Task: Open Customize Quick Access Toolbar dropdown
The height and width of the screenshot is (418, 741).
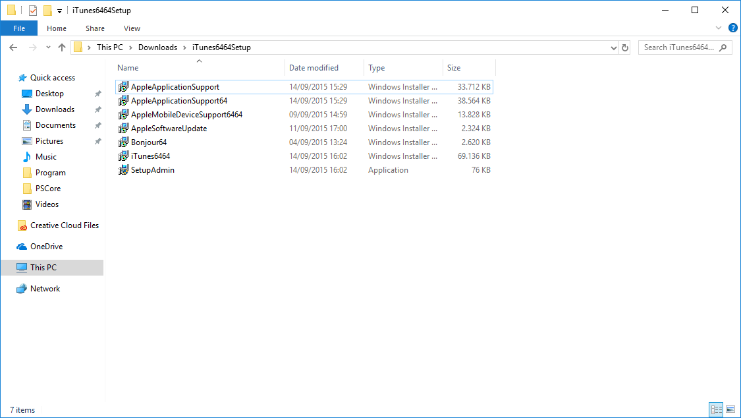Action: (x=59, y=11)
